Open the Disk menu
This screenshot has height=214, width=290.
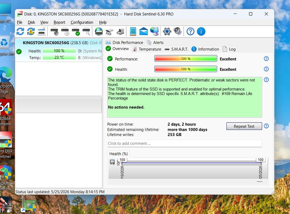click(x=31, y=22)
